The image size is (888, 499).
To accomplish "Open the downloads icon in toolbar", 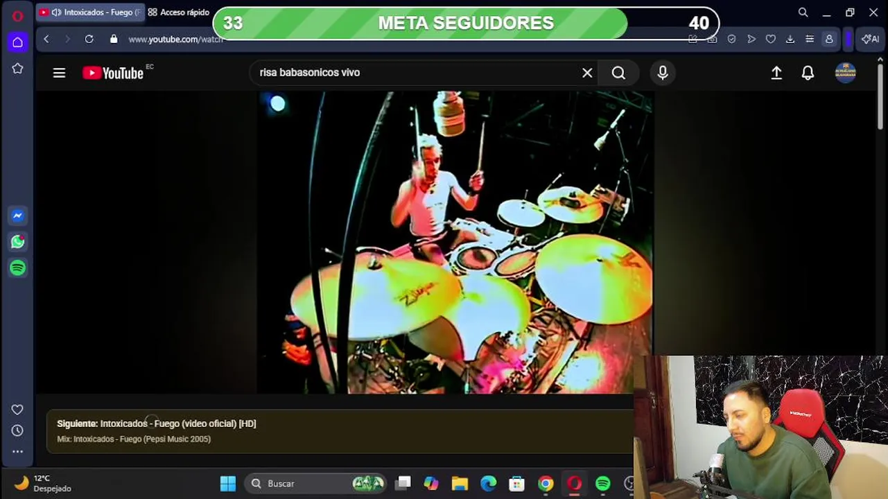I will 790,40.
